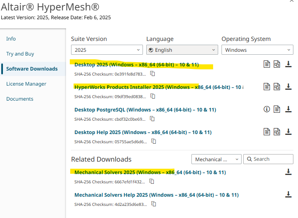Viewport: 298px width, 218px height.
Task: Open document icon for Desktop PostgreSQL
Action: click(277, 109)
